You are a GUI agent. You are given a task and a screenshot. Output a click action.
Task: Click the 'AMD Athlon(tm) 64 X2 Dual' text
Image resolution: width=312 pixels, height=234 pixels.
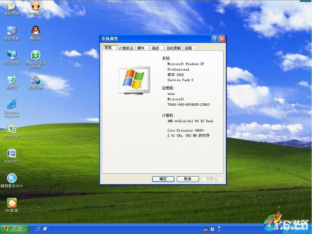190,121
